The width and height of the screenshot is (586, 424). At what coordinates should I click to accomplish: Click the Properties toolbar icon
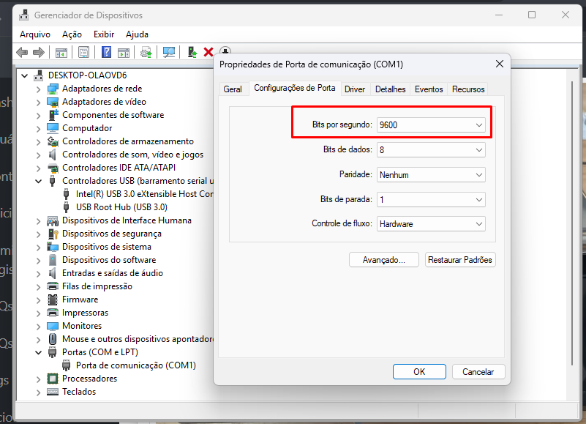[x=83, y=52]
